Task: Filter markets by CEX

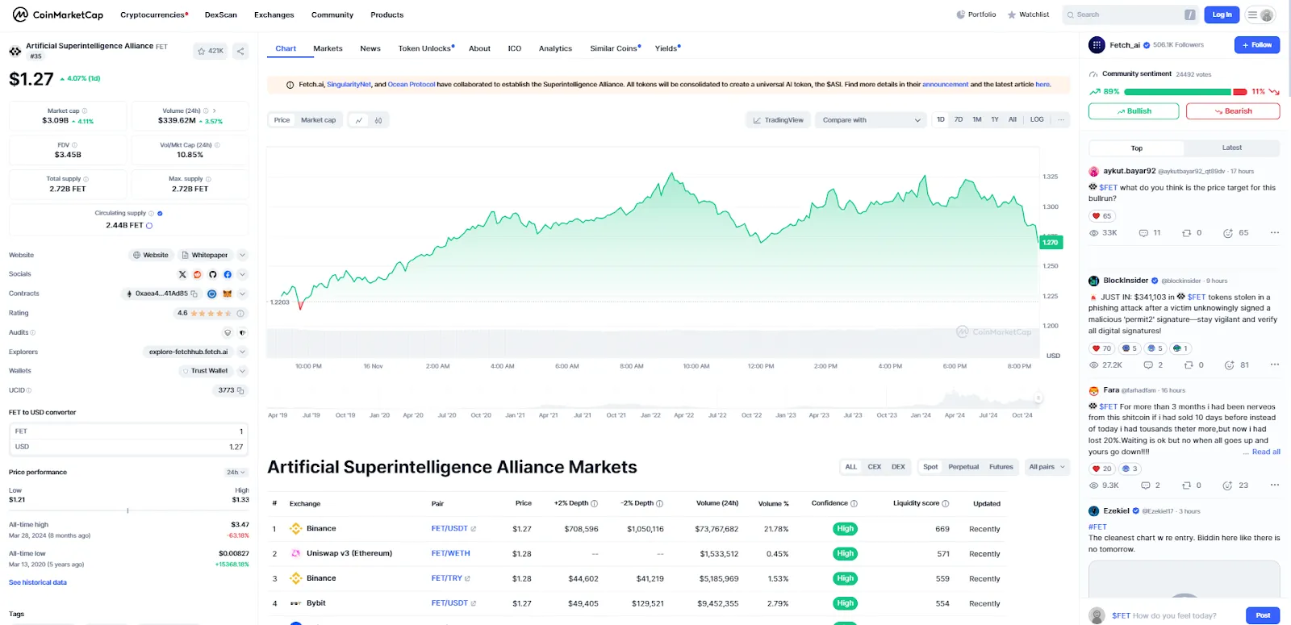Action: 875,467
